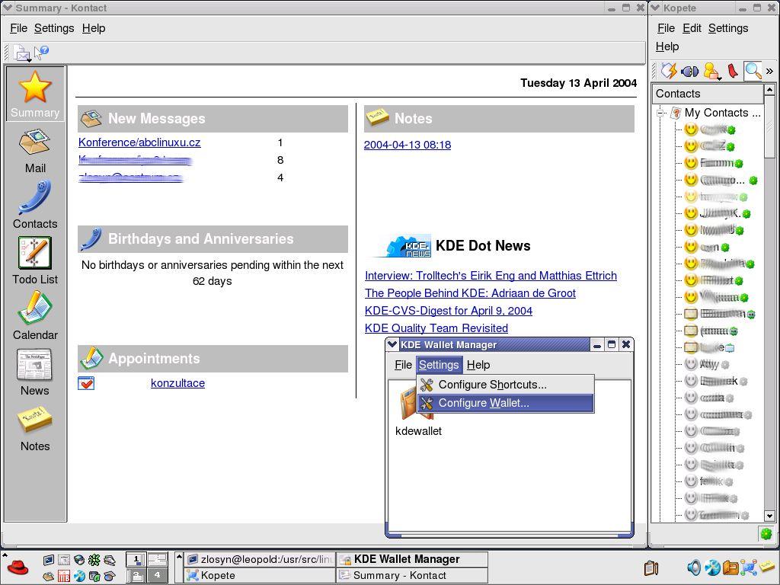Viewport: 780px width, 585px height.
Task: Click the blue globe icon in system tray
Action: tap(712, 567)
